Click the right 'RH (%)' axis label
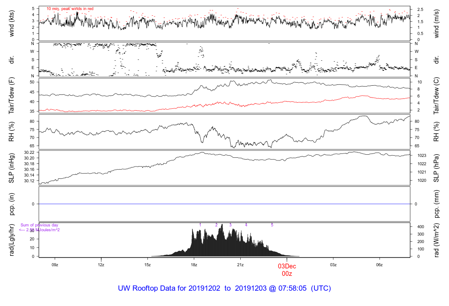449x306 pixels. click(x=436, y=132)
